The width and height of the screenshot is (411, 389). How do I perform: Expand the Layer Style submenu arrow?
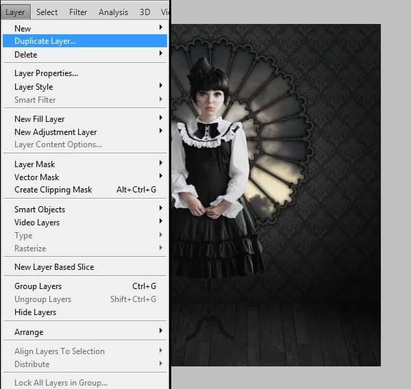[x=161, y=86]
